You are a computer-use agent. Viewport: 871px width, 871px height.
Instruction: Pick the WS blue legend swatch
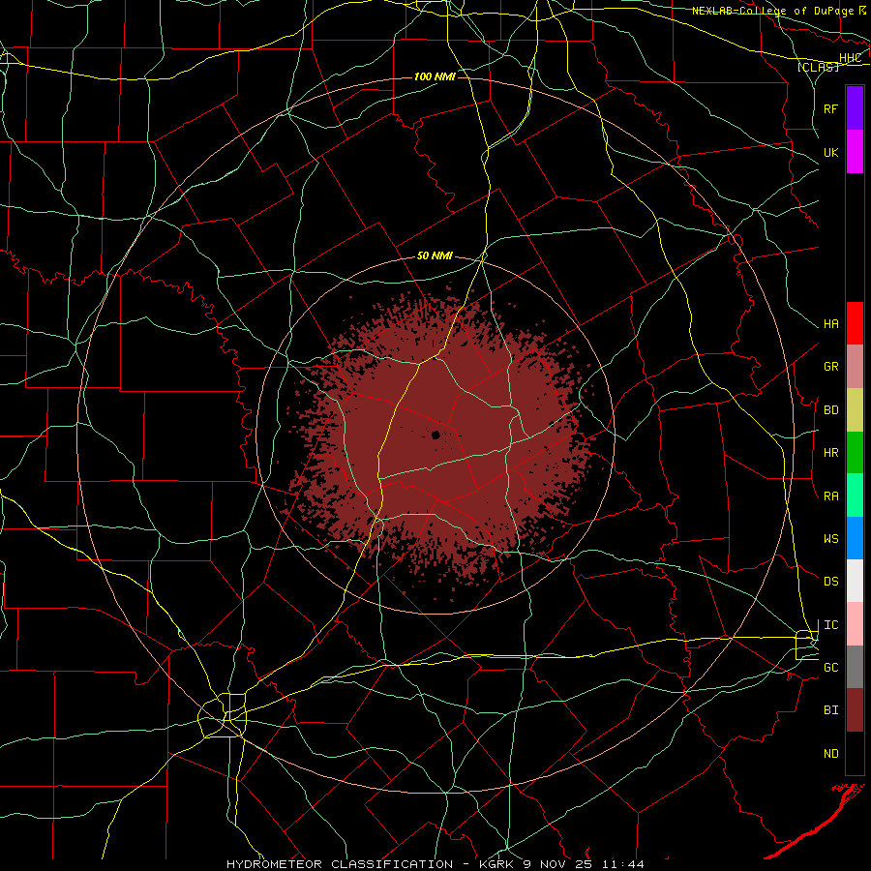(x=855, y=538)
